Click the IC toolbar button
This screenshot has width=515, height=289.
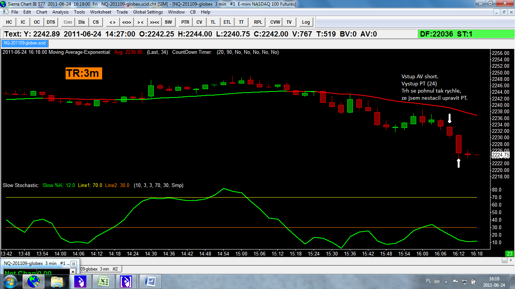23,22
